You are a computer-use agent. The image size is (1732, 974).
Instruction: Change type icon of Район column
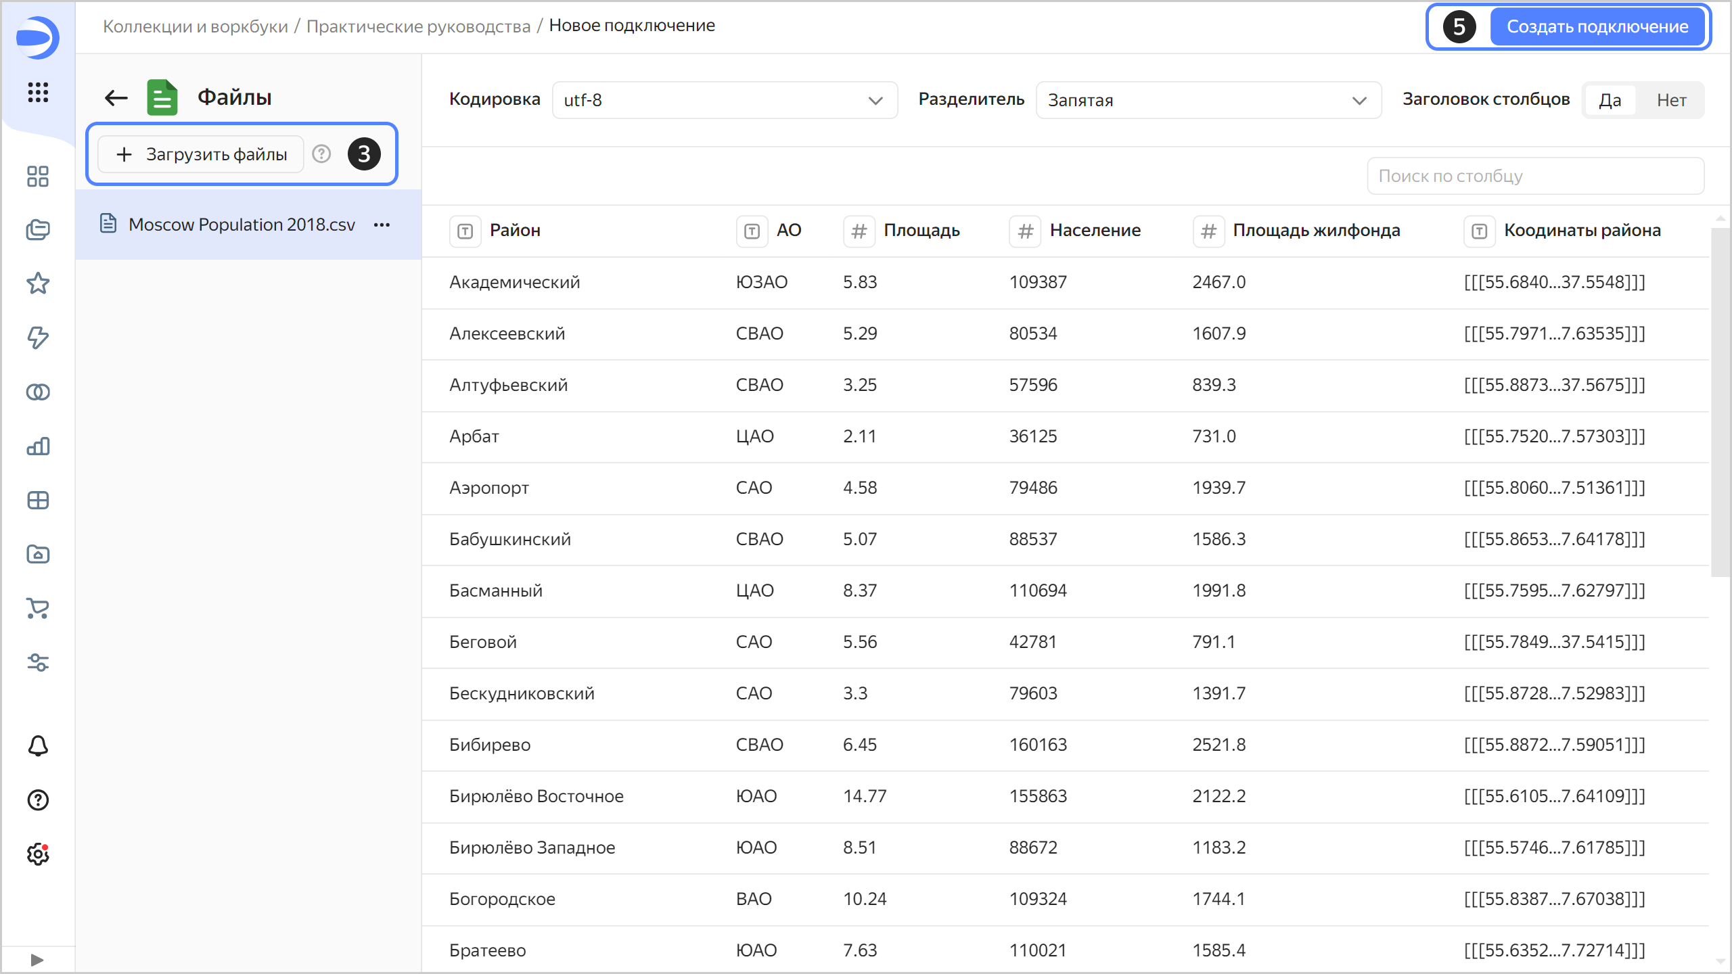point(465,231)
